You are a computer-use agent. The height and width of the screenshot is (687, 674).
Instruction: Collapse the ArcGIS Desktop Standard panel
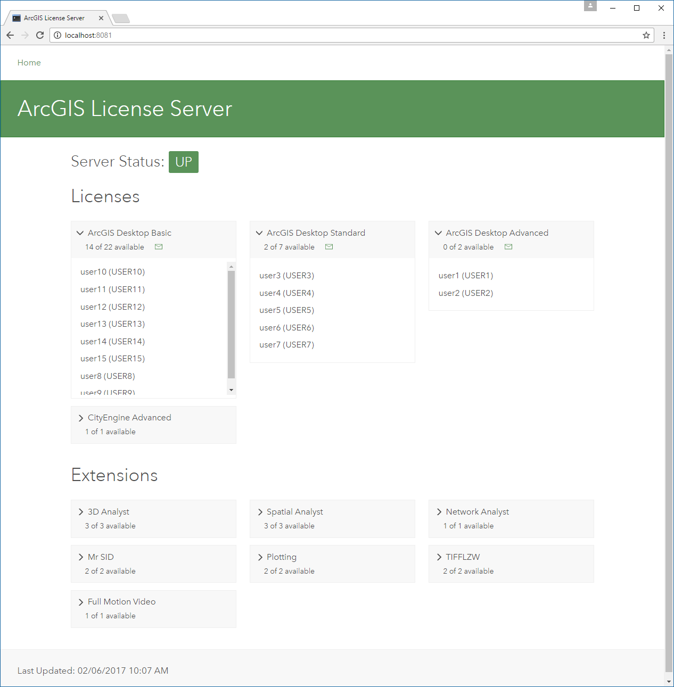coord(259,233)
